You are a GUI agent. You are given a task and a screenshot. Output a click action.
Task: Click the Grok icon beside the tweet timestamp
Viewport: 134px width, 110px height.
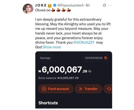[104, 5]
